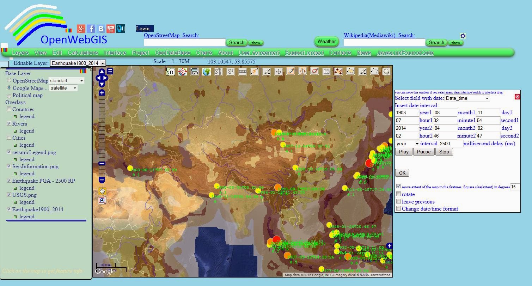Open the OSM tool in map toolbar
Screen dimensions: 532x286
(195, 72)
